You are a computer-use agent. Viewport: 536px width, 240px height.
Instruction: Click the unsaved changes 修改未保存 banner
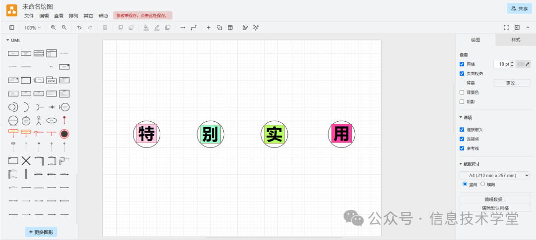[x=143, y=15]
